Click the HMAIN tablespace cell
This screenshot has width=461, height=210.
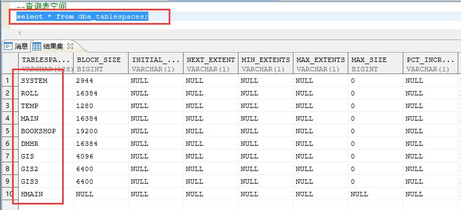pyautogui.click(x=46, y=194)
